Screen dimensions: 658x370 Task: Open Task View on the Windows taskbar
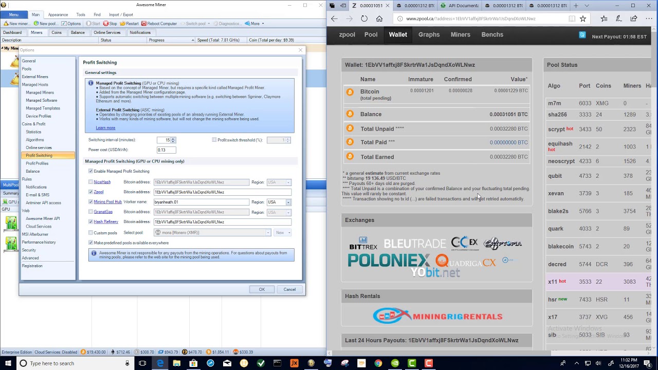tap(143, 363)
